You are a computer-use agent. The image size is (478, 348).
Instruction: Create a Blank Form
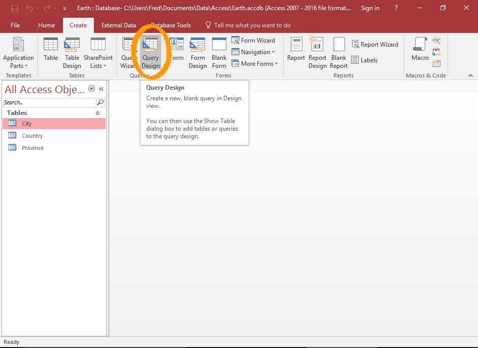click(219, 53)
